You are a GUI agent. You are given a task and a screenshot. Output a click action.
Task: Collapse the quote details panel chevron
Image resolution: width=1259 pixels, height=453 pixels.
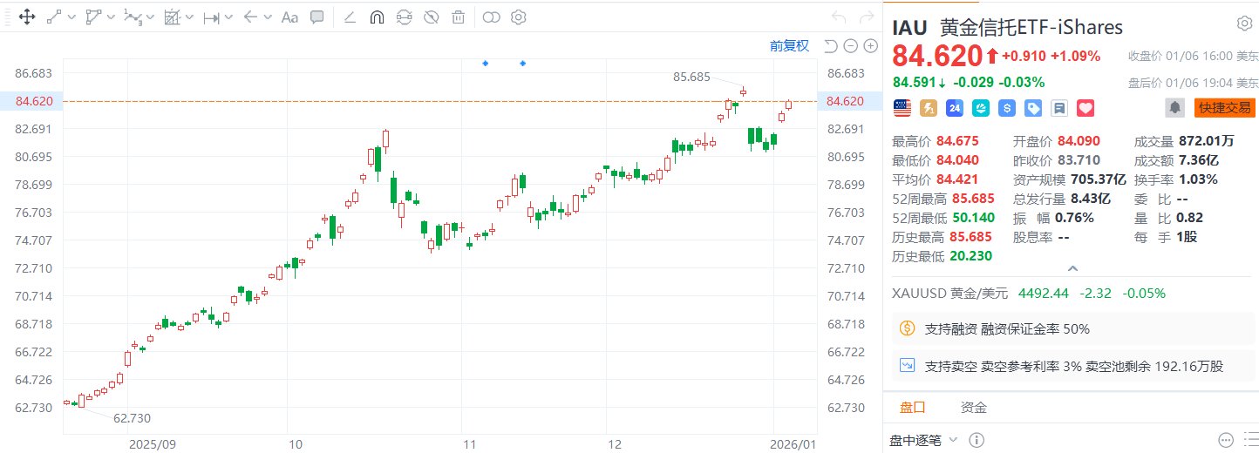1072,269
